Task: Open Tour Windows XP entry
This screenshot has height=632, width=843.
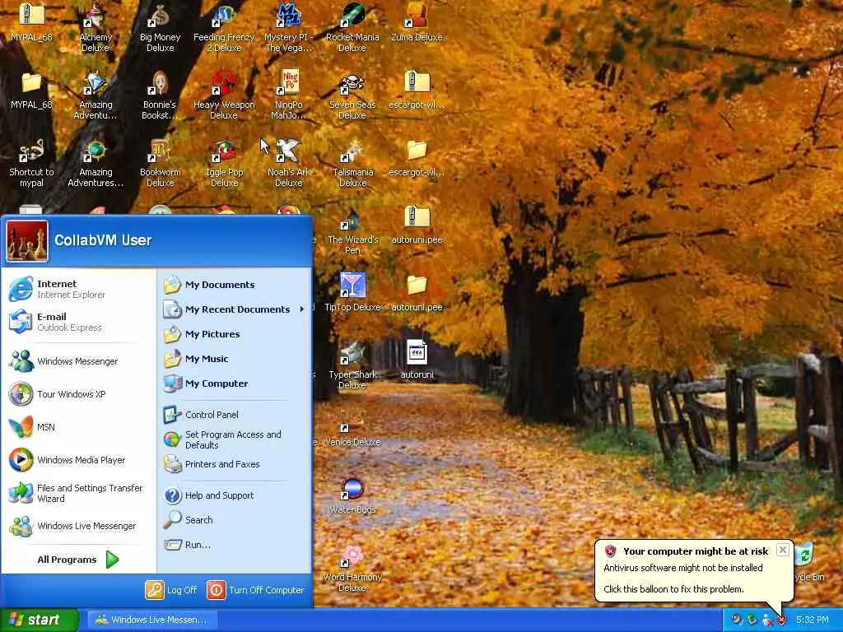Action: tap(79, 394)
